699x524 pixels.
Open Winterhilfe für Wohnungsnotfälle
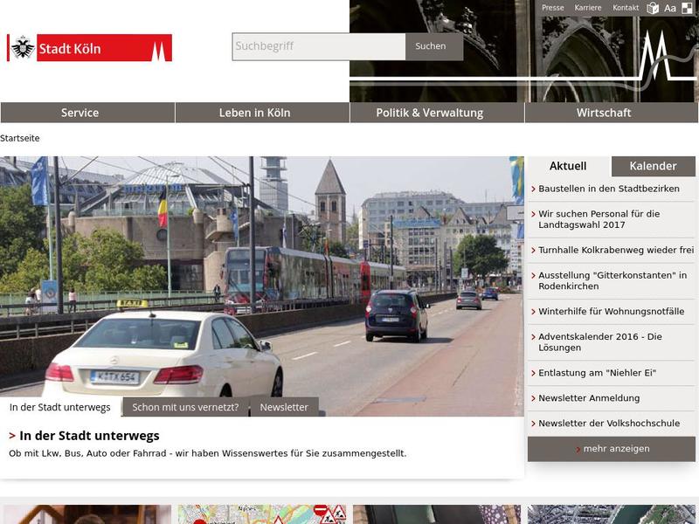click(x=612, y=312)
